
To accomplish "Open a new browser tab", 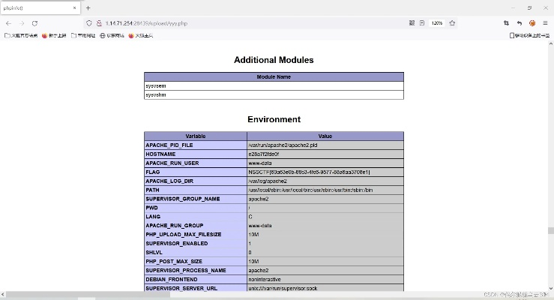I will (88, 7).
